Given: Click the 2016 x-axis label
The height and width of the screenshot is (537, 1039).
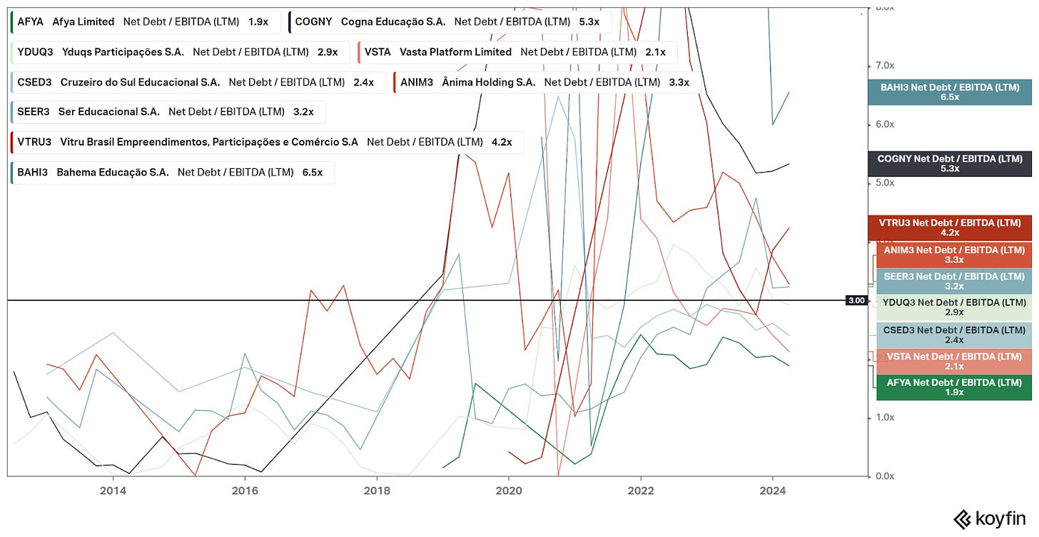Looking at the screenshot, I should (x=245, y=490).
